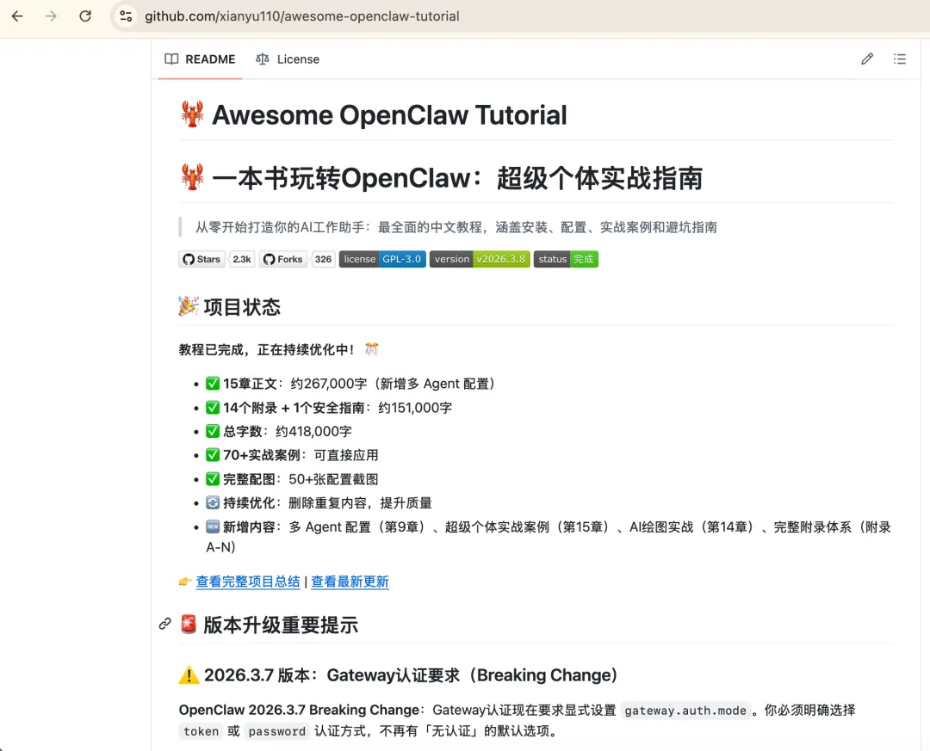Click the 持续优化 list item

[319, 502]
